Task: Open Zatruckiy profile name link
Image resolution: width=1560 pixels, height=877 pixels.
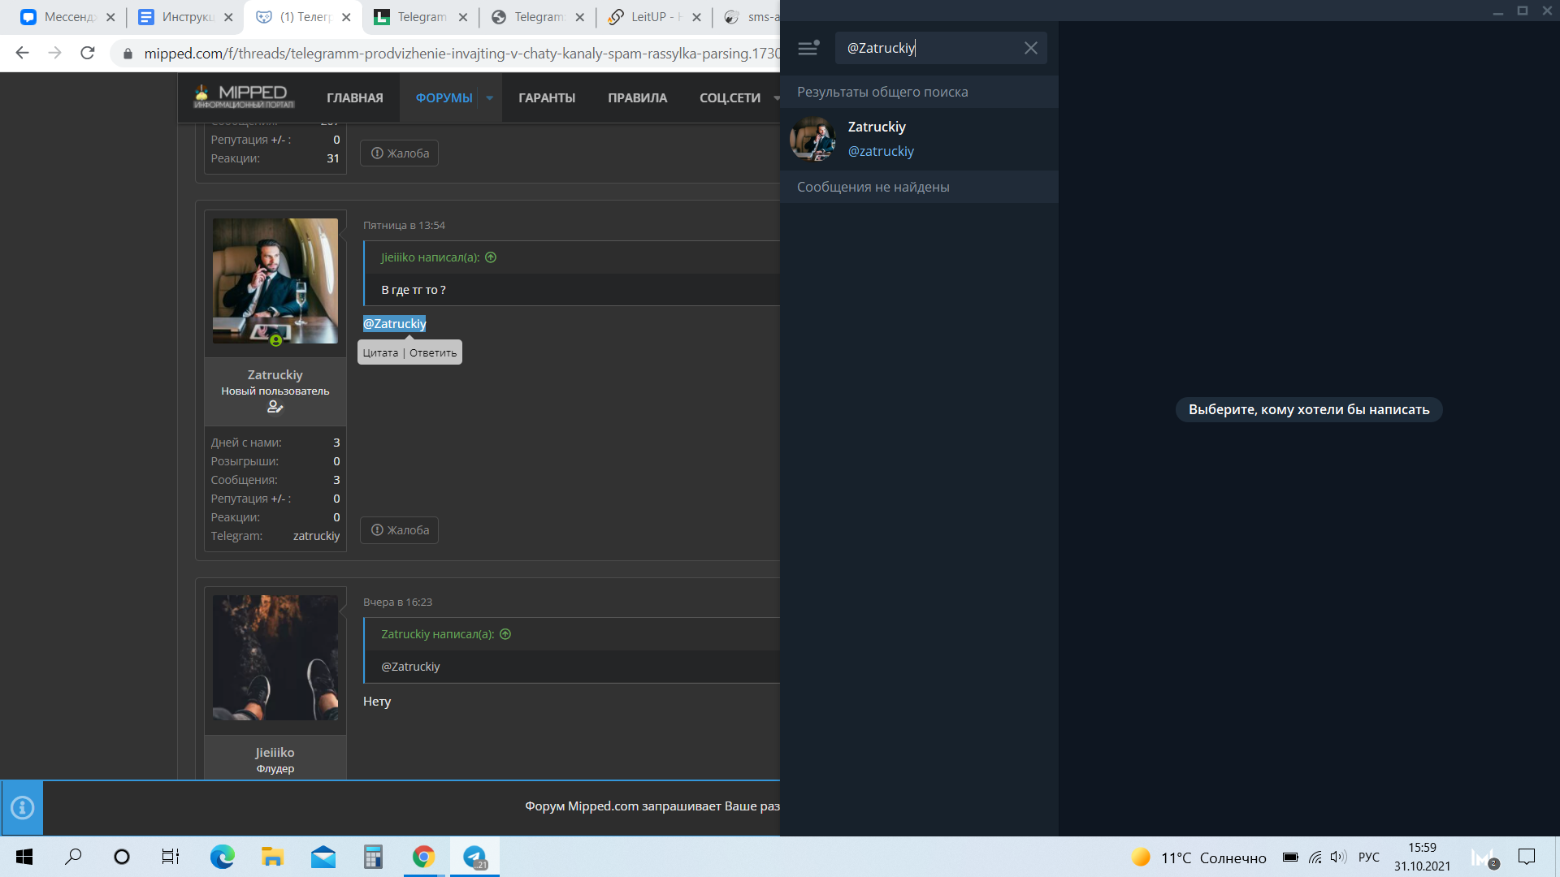Action: [275, 375]
